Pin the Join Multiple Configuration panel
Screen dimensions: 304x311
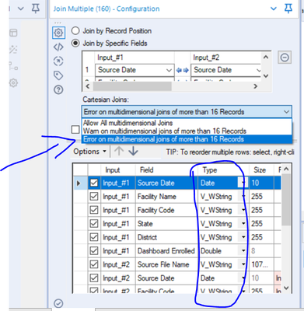click(288, 9)
